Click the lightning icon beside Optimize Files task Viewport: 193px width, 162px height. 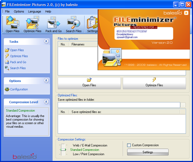[7, 56]
